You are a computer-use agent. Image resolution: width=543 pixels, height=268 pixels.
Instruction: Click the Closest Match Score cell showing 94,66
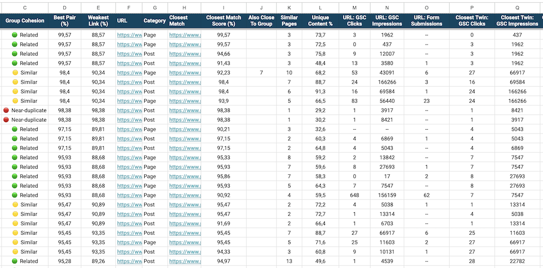pyautogui.click(x=224, y=54)
